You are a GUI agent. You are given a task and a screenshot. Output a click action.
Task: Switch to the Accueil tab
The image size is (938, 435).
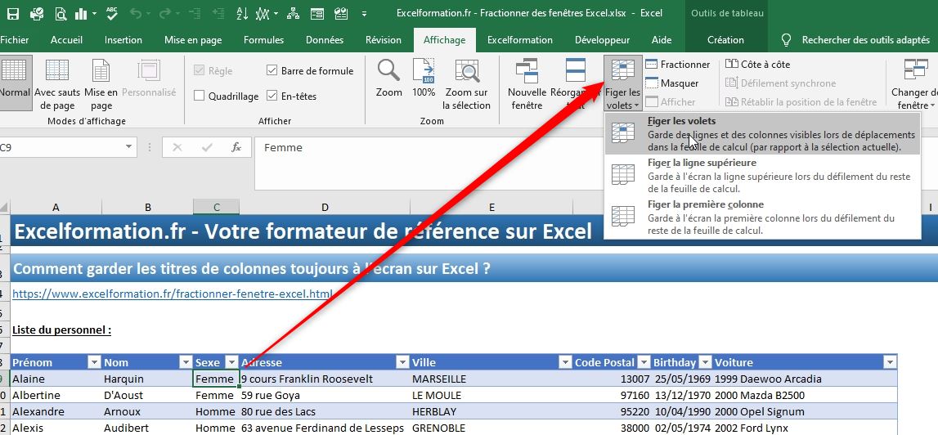pyautogui.click(x=66, y=40)
